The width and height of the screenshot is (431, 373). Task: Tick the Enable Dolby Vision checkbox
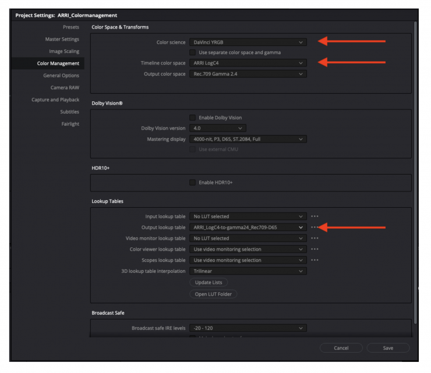pyautogui.click(x=193, y=118)
